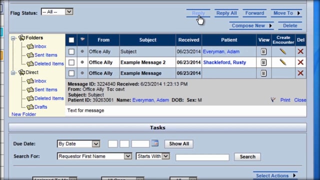Open patient Shackleford, Rusty link
320x180 pixels.
click(x=224, y=62)
